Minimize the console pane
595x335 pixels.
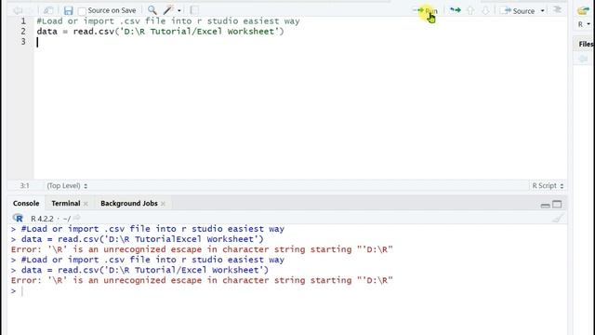coord(546,205)
